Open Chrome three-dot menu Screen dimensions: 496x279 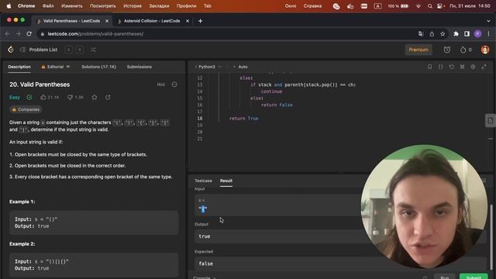tap(488, 34)
